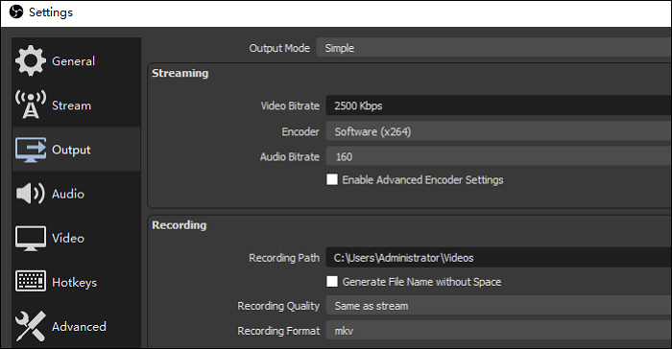Click the Video Bitrate field
The width and height of the screenshot is (672, 349).
[499, 105]
